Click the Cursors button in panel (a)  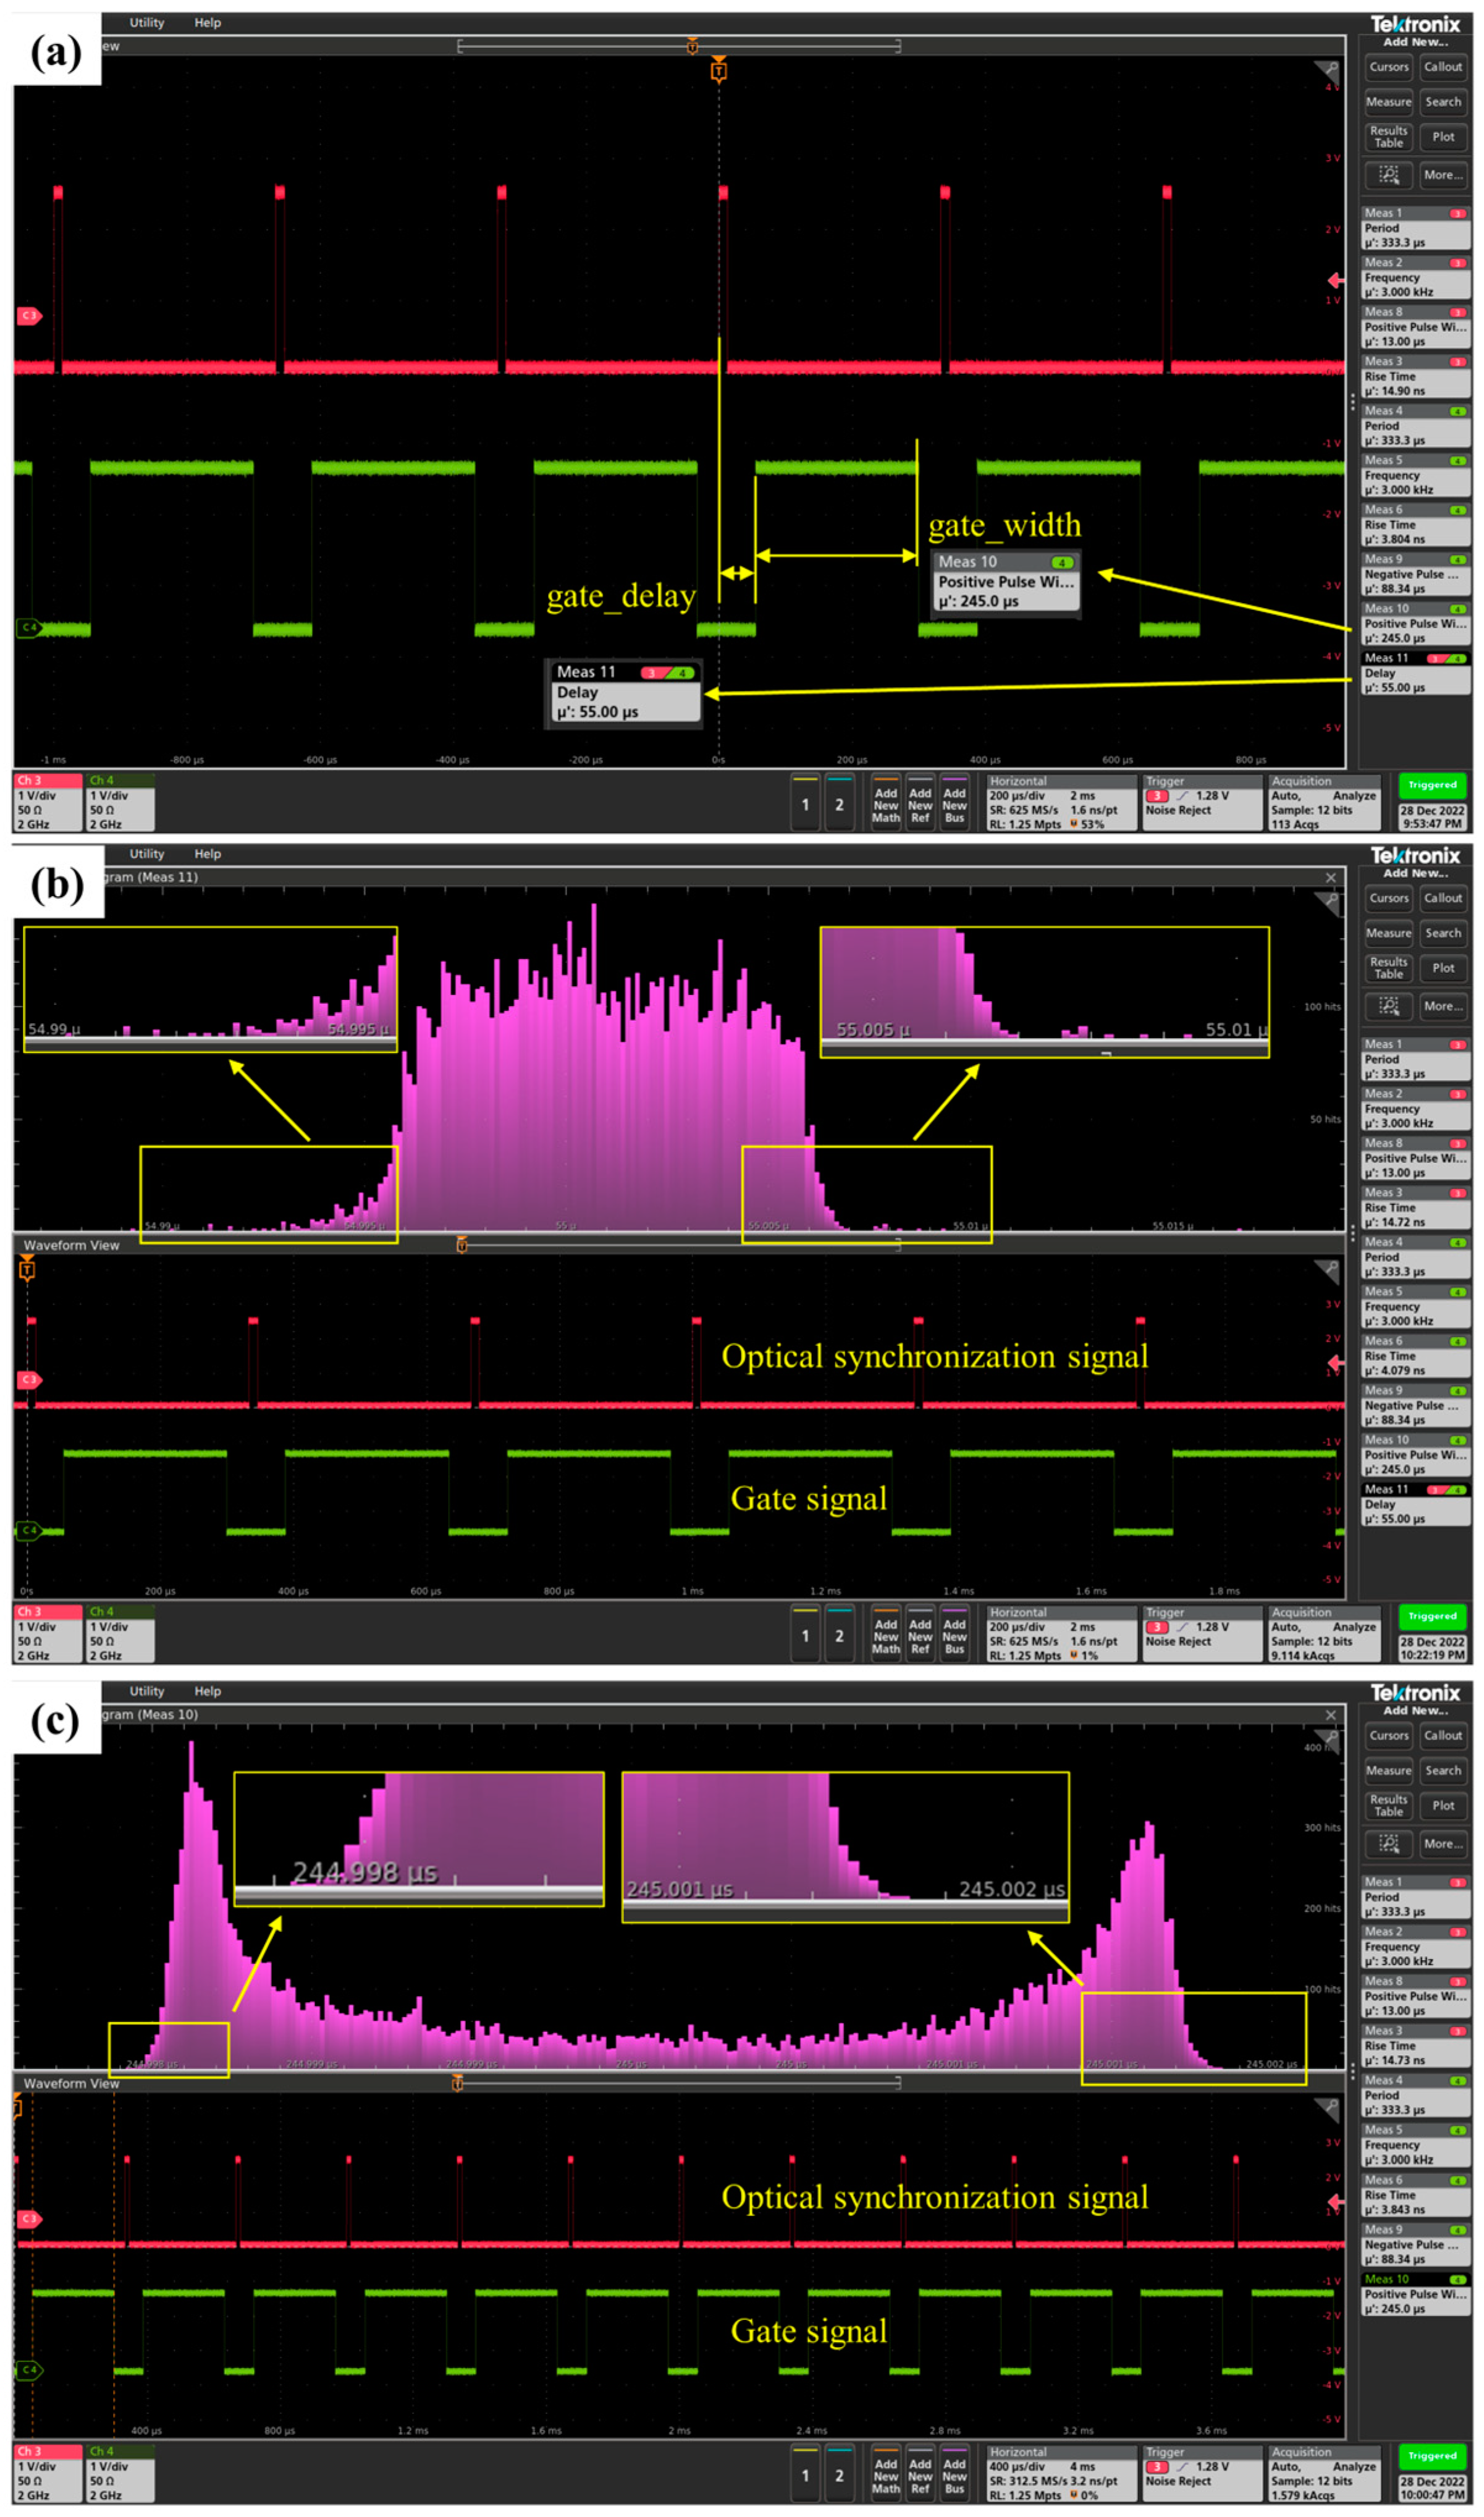1388,67
